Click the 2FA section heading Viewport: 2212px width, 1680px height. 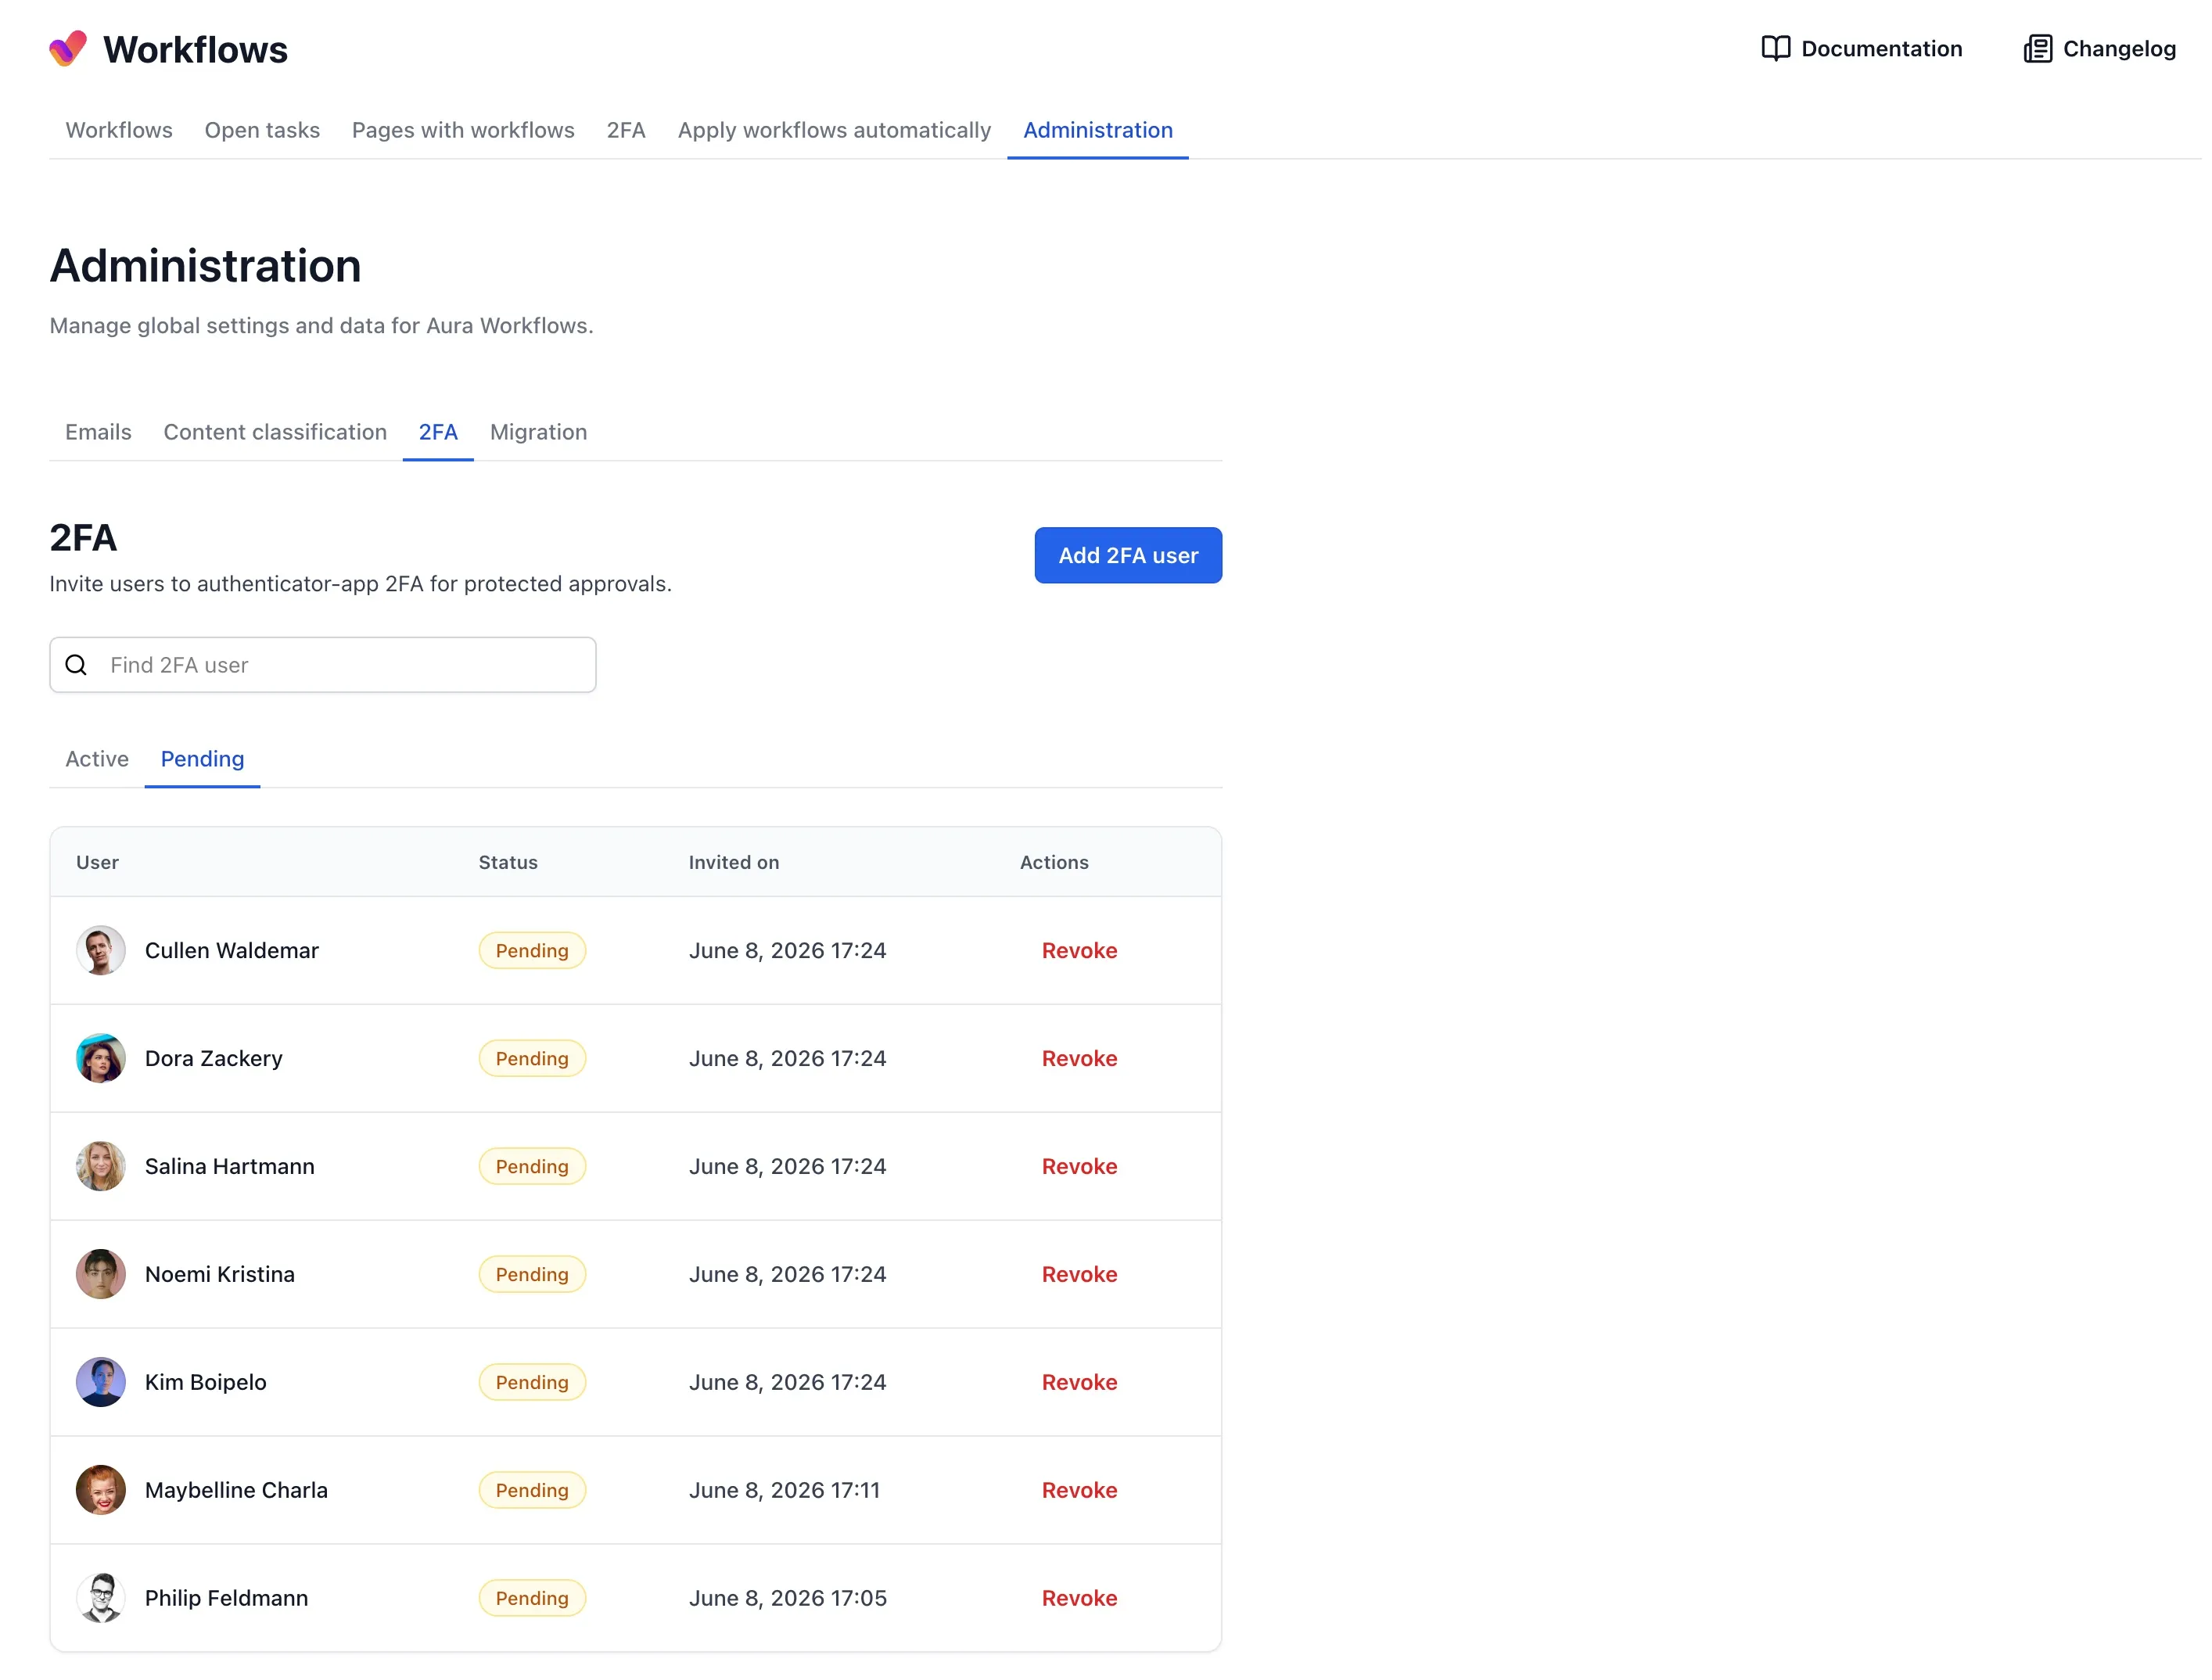click(x=83, y=538)
